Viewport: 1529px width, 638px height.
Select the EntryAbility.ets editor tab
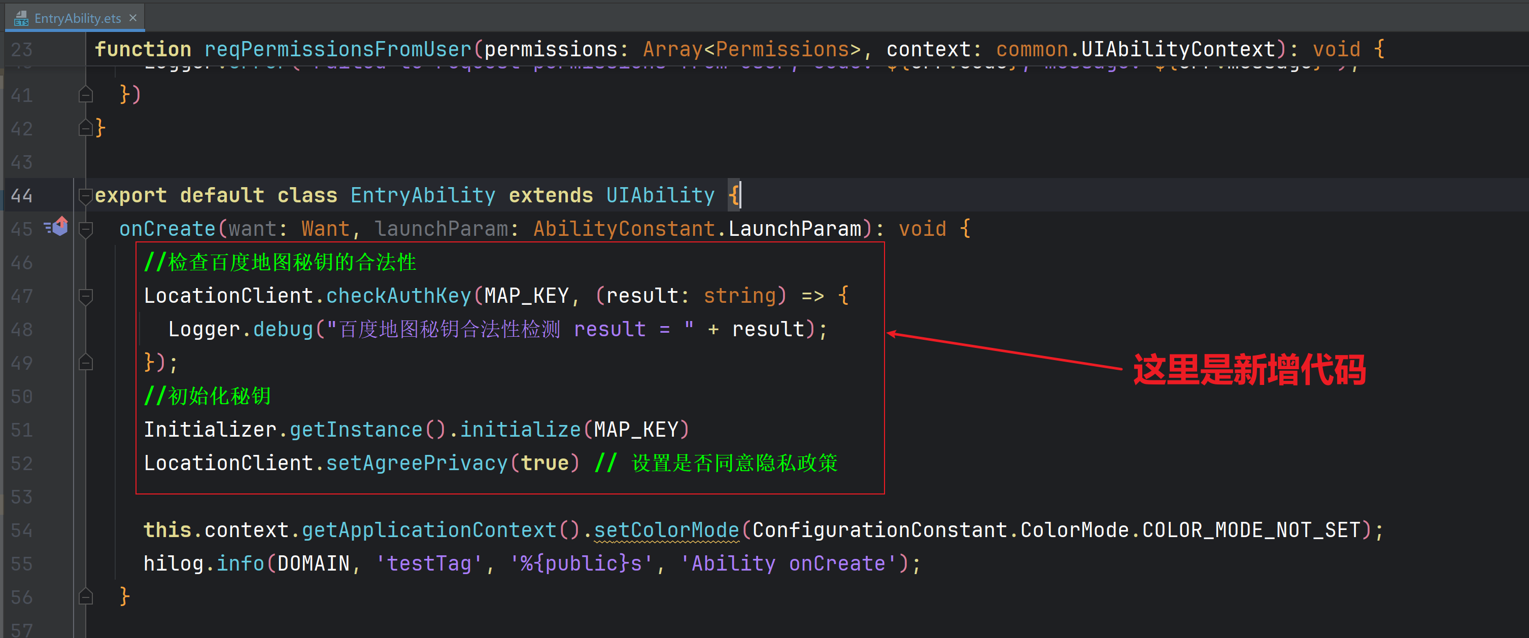77,18
